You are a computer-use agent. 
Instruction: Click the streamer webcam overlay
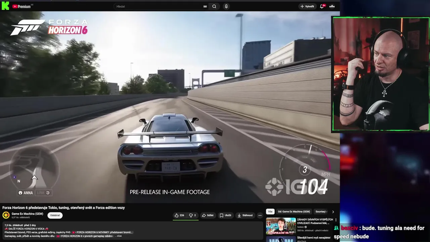point(381,74)
